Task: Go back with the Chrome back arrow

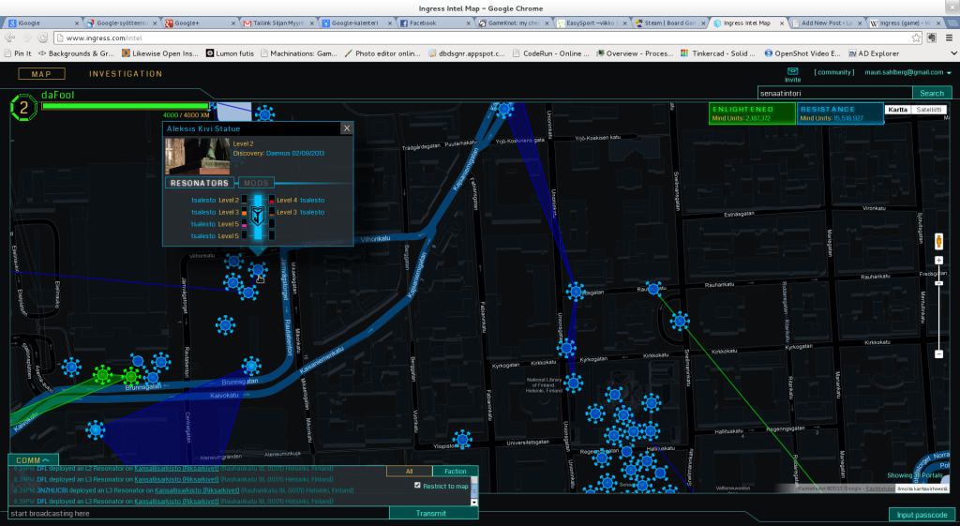Action: coord(11,38)
